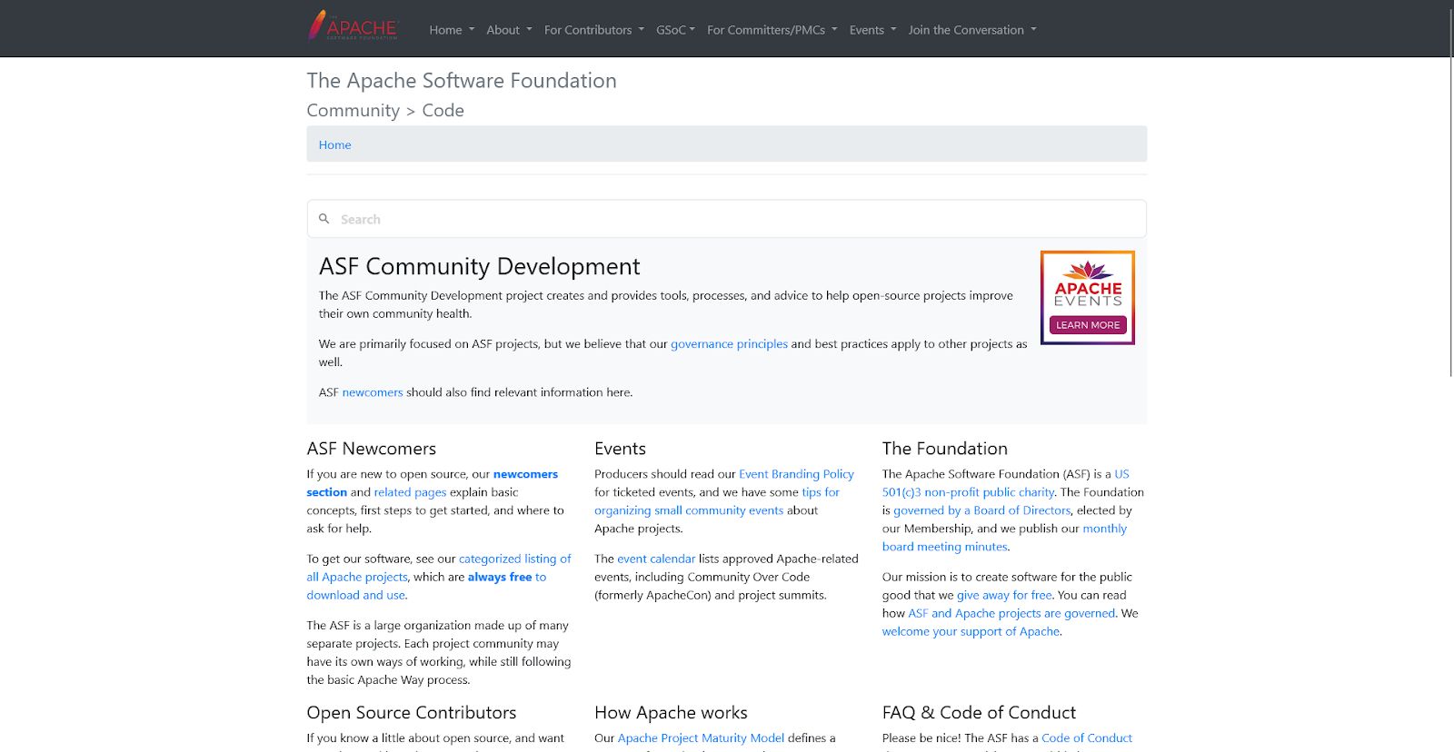Open Join the Conversation dropdown
This screenshot has width=1454, height=752.
(x=972, y=30)
